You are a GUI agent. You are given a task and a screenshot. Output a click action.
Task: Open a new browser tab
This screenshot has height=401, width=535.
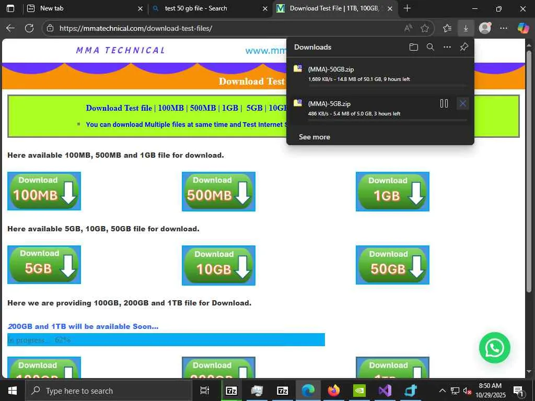[407, 8]
